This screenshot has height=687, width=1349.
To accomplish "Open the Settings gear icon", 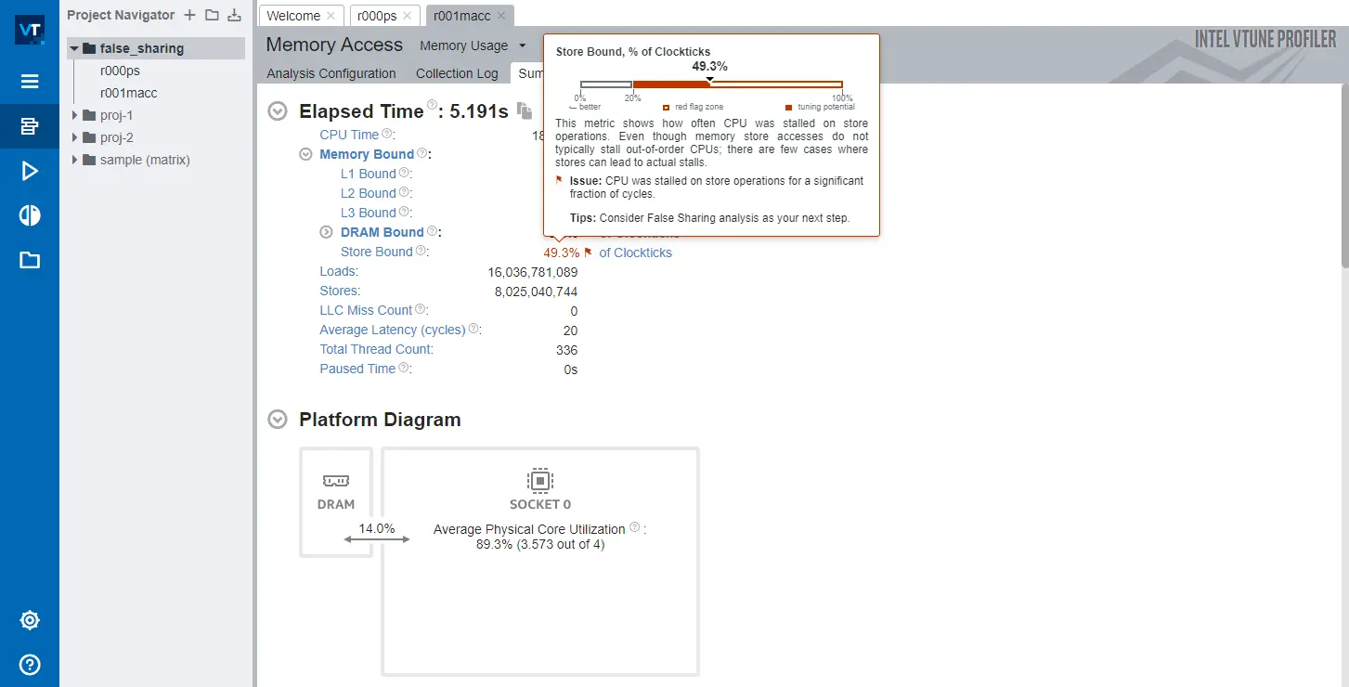I will [x=30, y=620].
